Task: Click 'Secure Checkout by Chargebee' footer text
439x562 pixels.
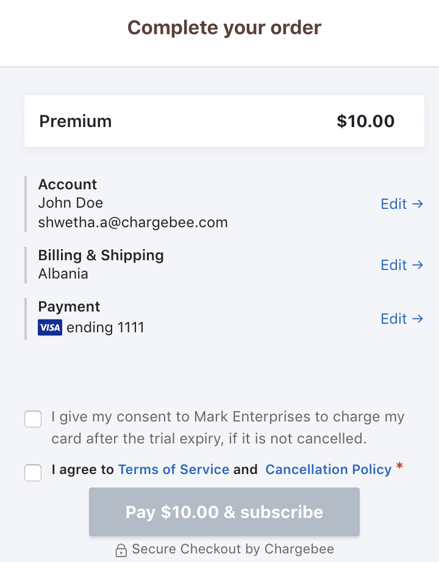Action: coord(233,549)
